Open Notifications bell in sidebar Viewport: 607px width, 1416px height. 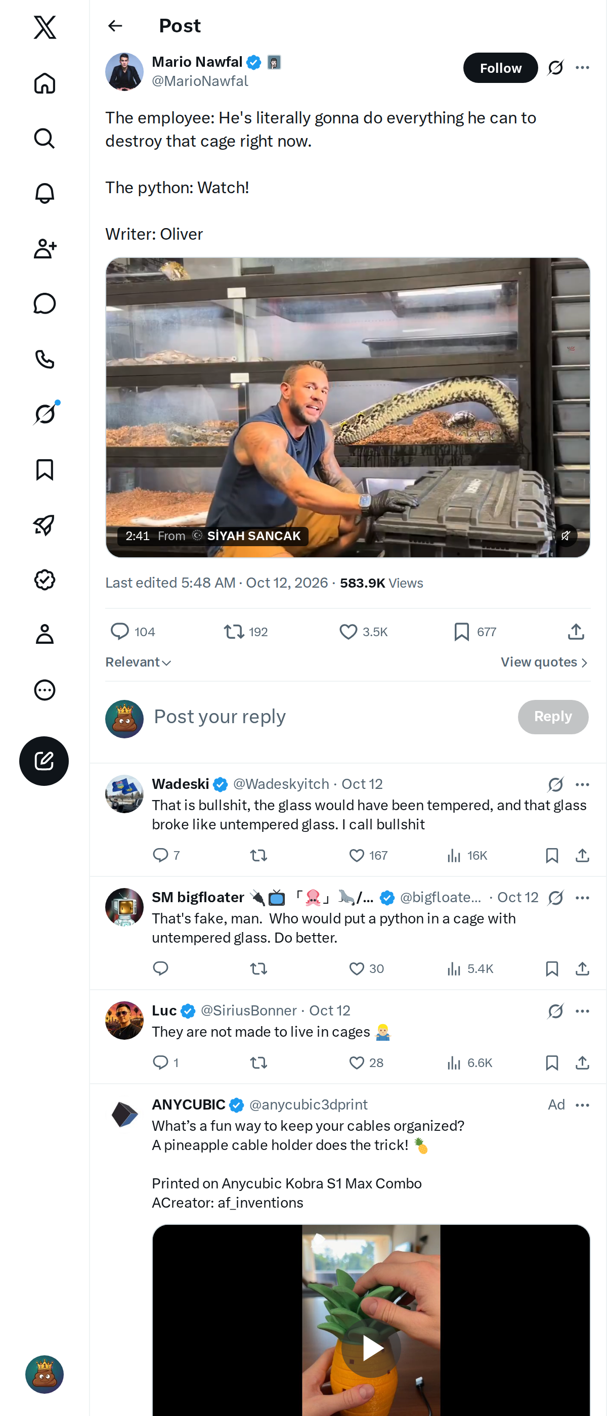tap(45, 194)
